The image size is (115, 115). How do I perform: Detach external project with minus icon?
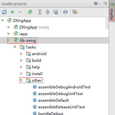pyautogui.click(x=20, y=12)
